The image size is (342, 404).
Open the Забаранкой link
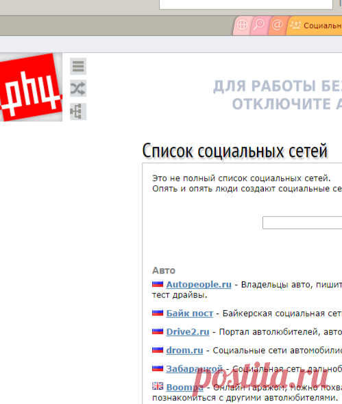[x=194, y=369]
